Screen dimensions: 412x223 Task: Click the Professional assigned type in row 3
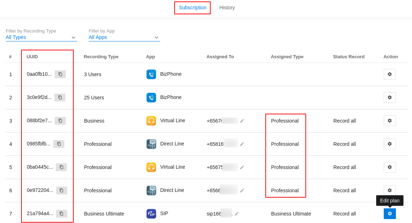[x=285, y=121]
